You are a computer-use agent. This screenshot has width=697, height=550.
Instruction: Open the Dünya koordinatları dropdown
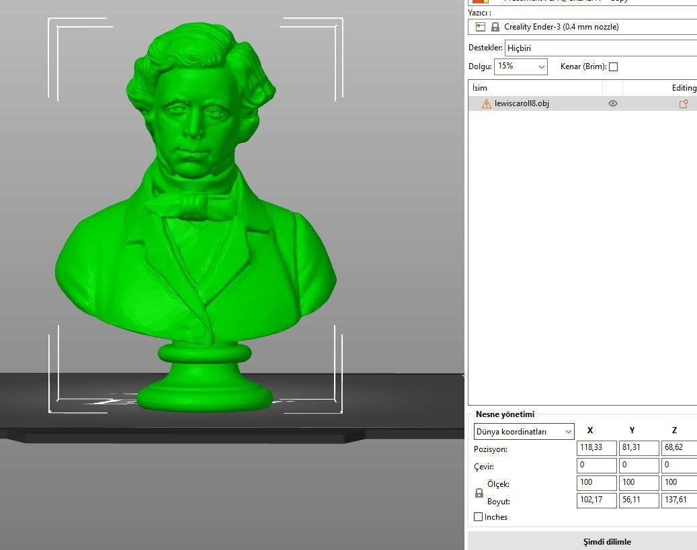click(524, 431)
